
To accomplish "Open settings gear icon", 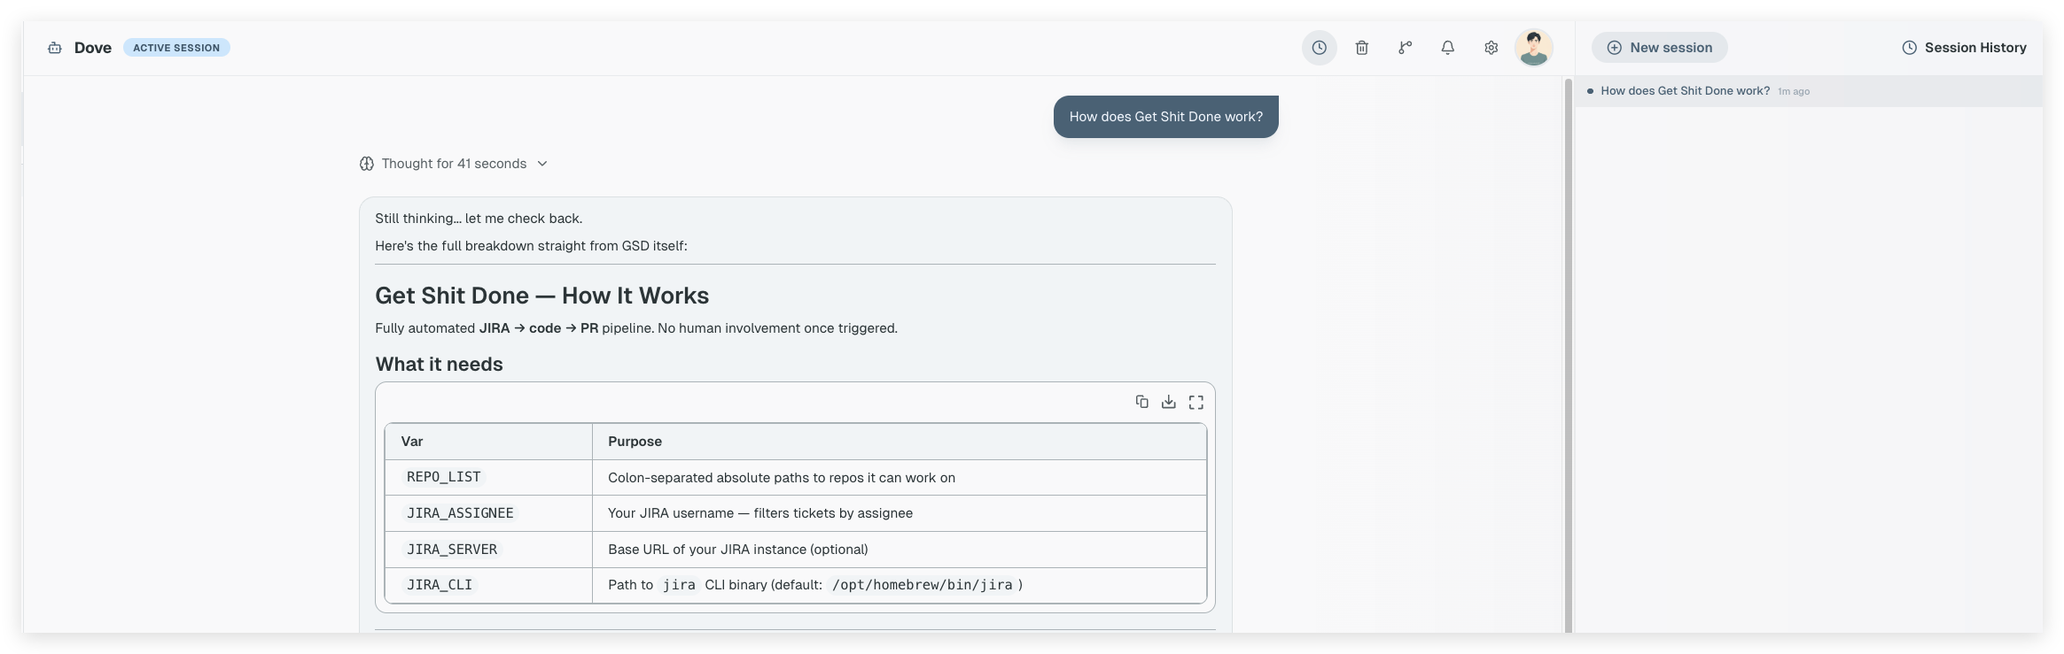I will pyautogui.click(x=1491, y=48).
